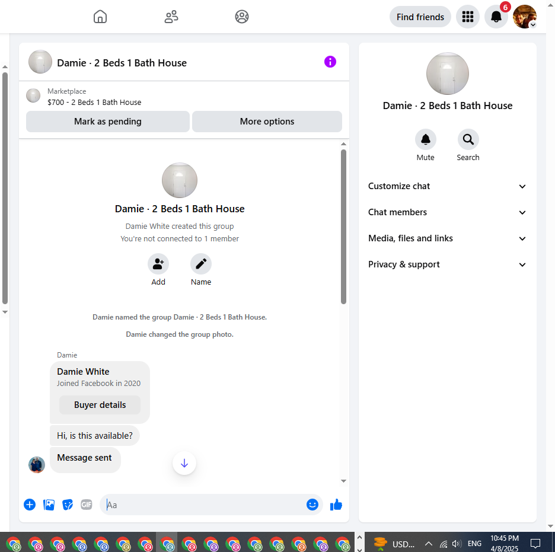Expand Media, files and links section
This screenshot has height=552, width=555.
click(448, 238)
